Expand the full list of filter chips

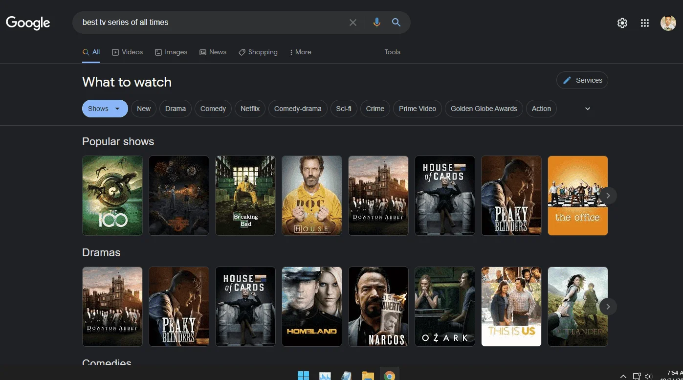(588, 109)
